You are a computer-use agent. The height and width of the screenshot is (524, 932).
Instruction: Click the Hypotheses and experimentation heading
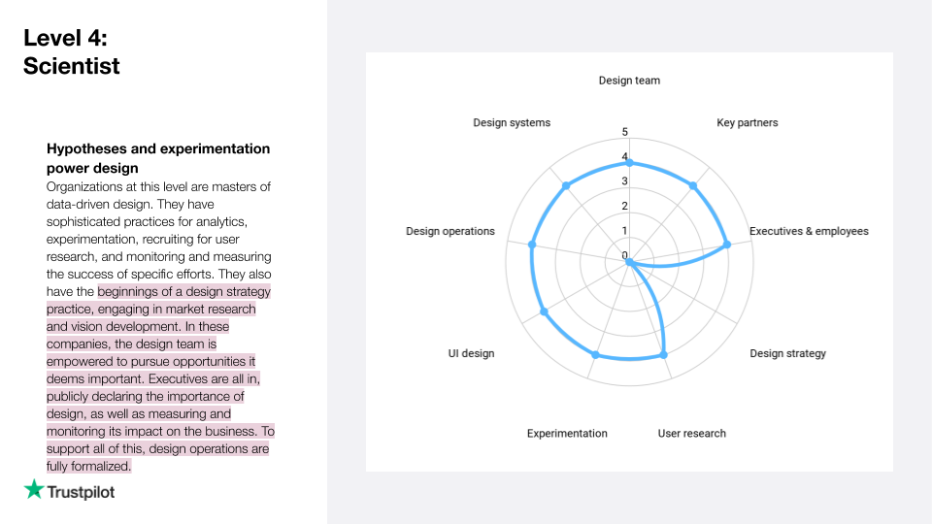click(x=158, y=158)
